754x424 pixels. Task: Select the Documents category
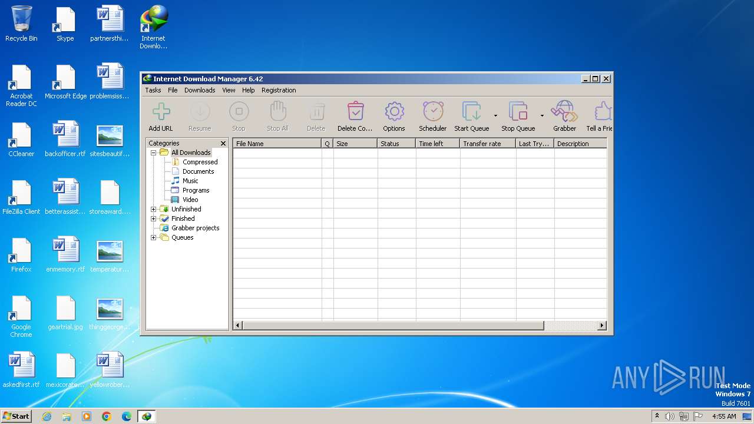point(198,171)
